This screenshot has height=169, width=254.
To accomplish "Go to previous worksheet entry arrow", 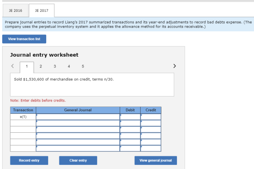I will click(x=13, y=66).
